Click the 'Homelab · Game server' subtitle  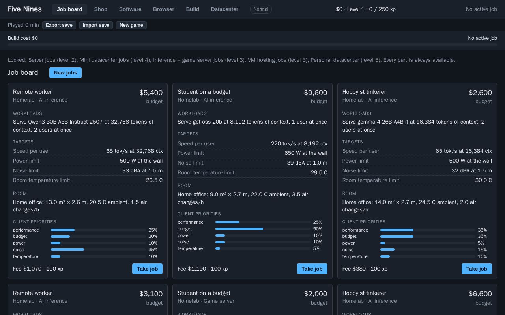tap(206, 301)
